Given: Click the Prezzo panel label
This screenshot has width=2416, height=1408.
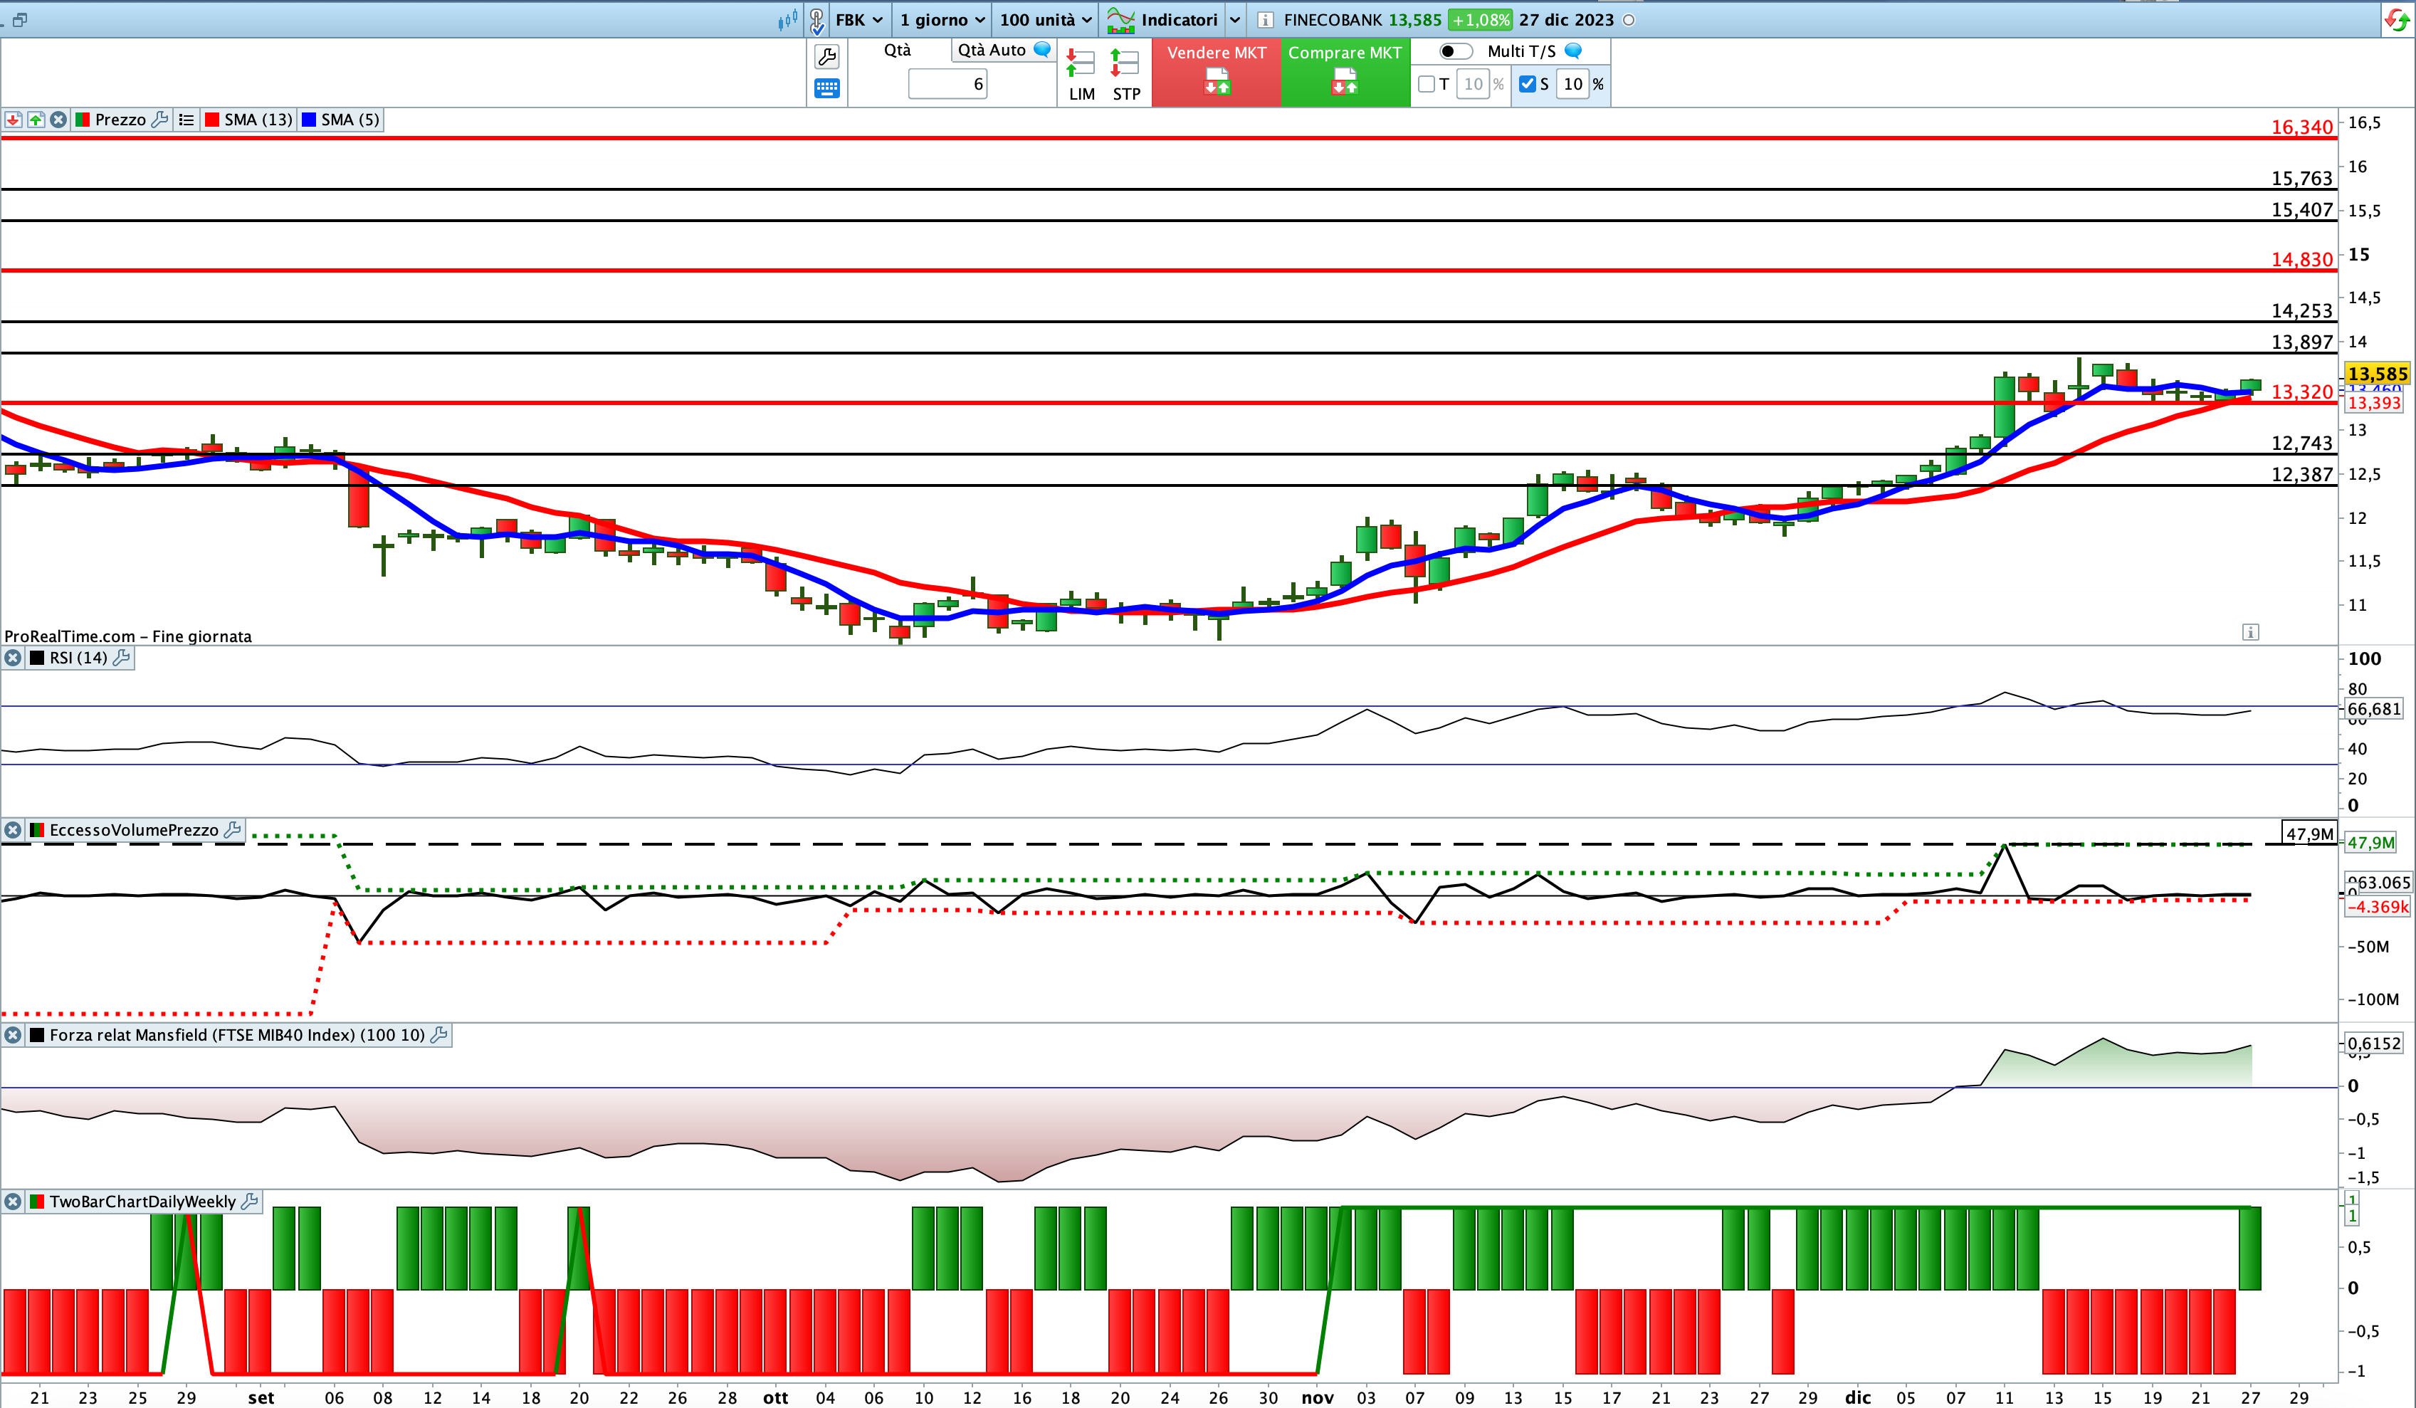Looking at the screenshot, I should tap(120, 120).
